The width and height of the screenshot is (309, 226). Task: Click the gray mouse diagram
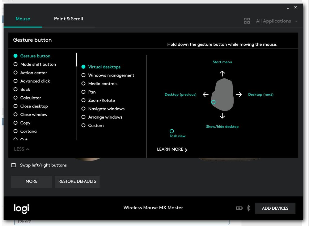click(x=222, y=94)
